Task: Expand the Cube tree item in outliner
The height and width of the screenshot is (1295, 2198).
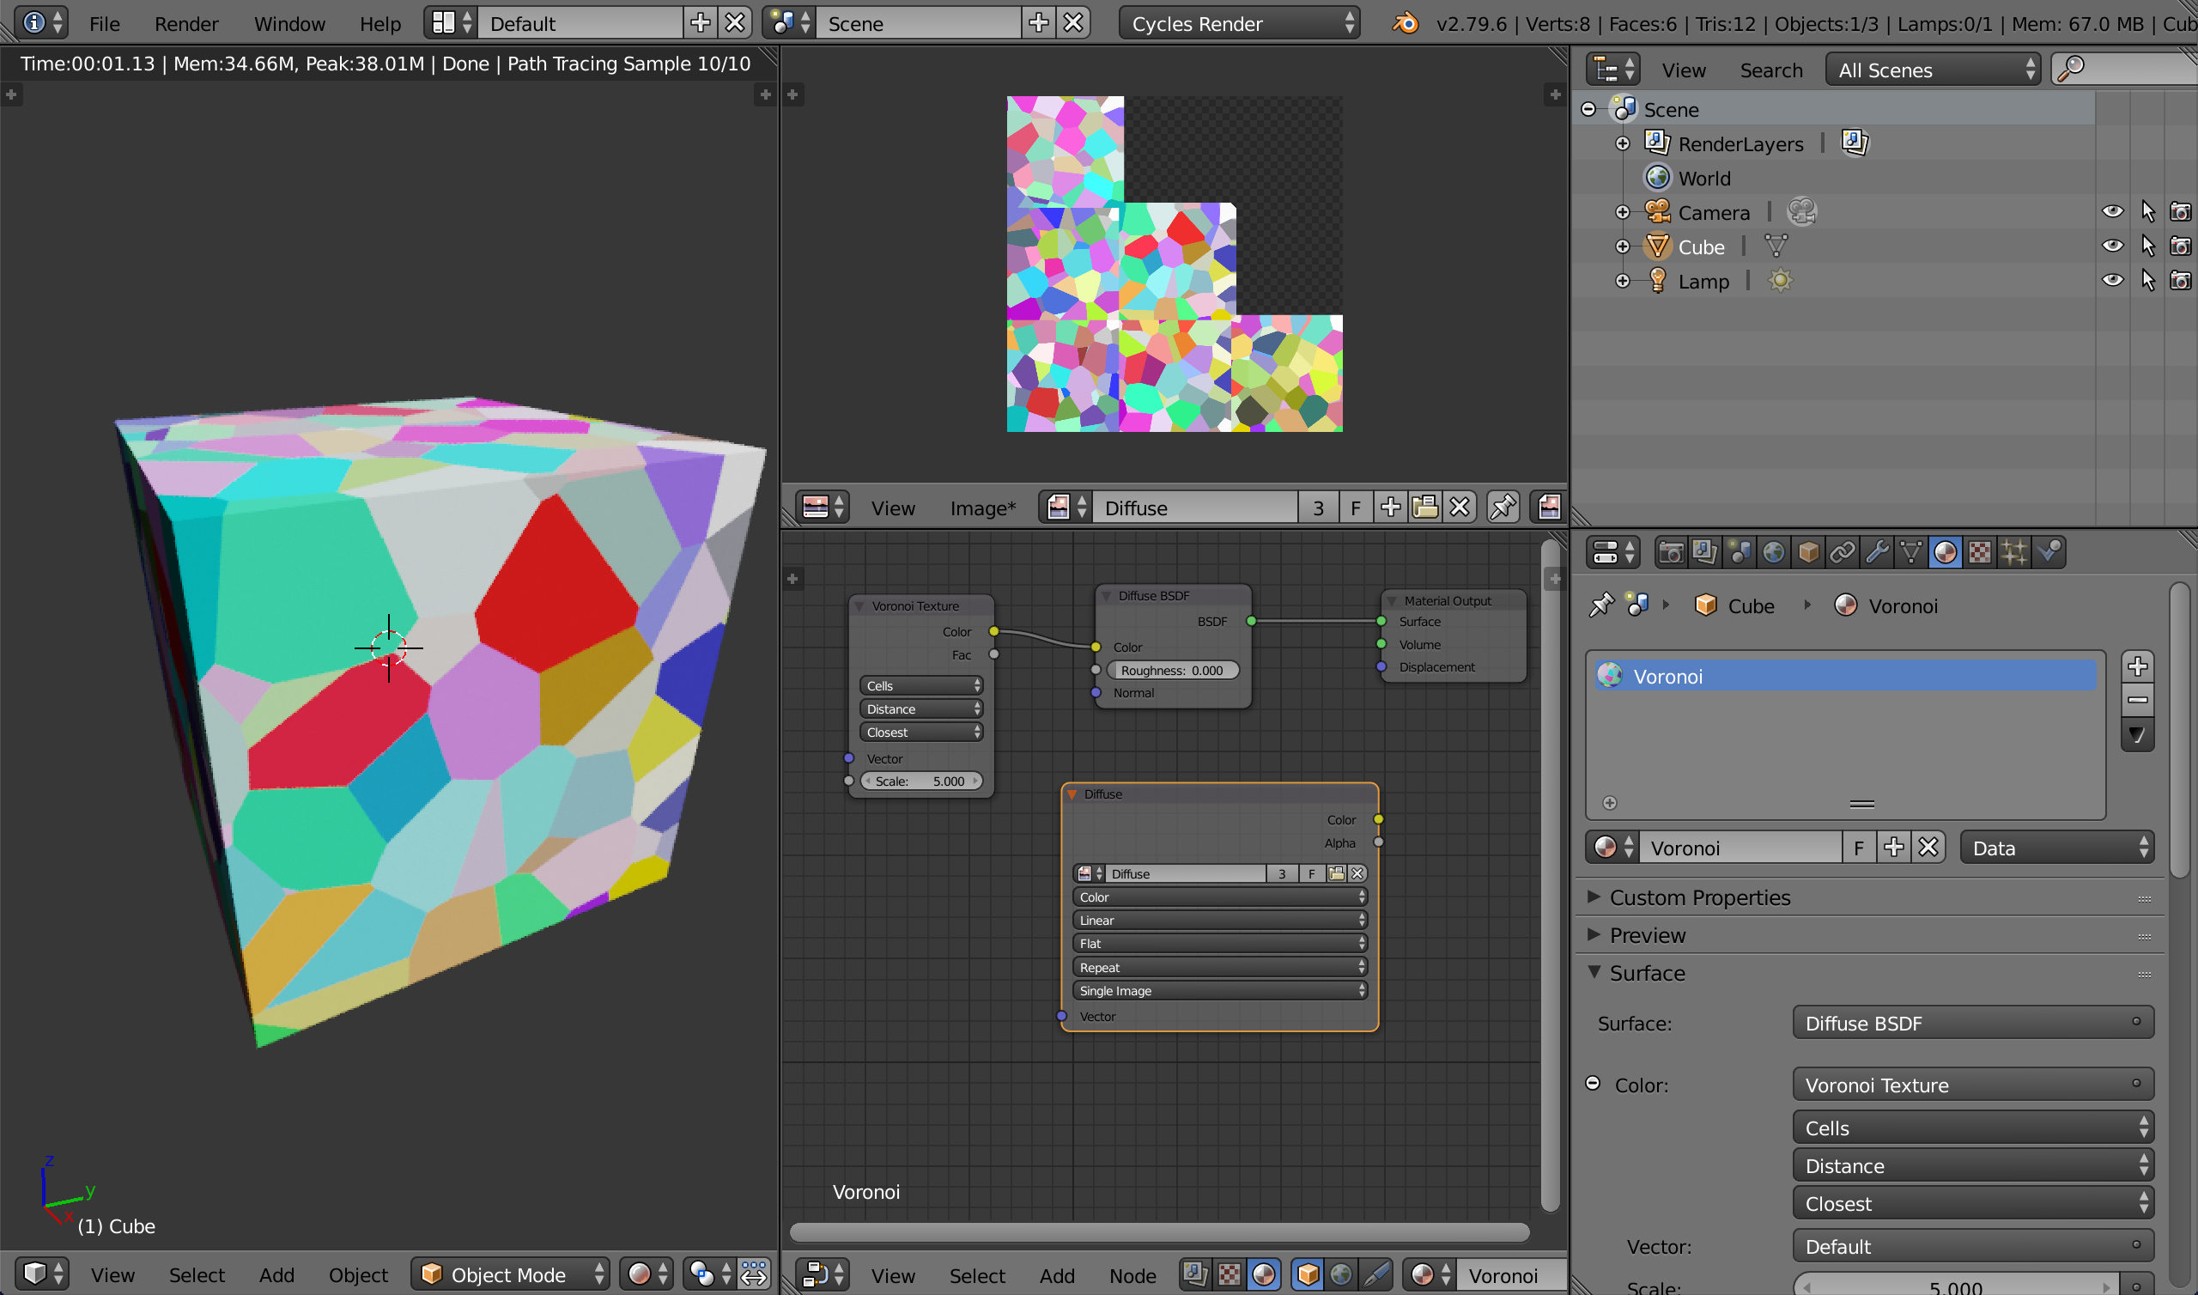Action: pyautogui.click(x=1622, y=247)
